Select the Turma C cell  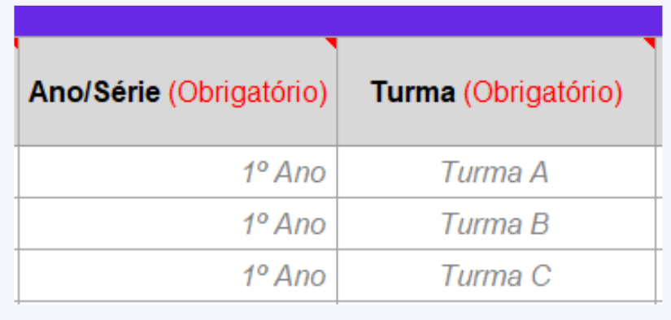496,275
